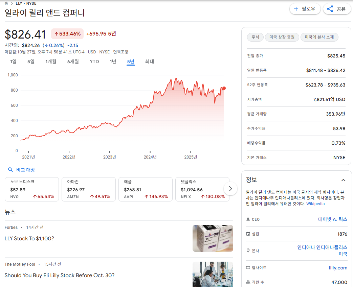Click the 2023년 axis label on chart
This screenshot has width=353, height=287.
tap(109, 157)
